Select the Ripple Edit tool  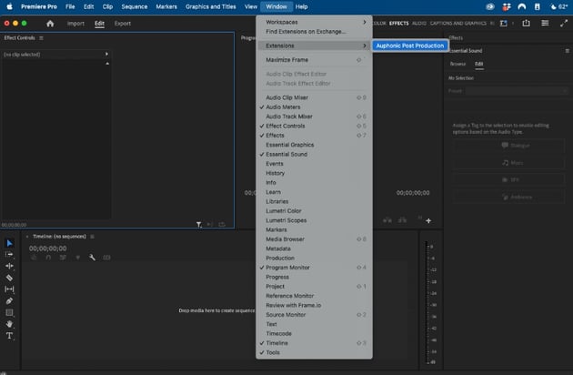coord(9,266)
